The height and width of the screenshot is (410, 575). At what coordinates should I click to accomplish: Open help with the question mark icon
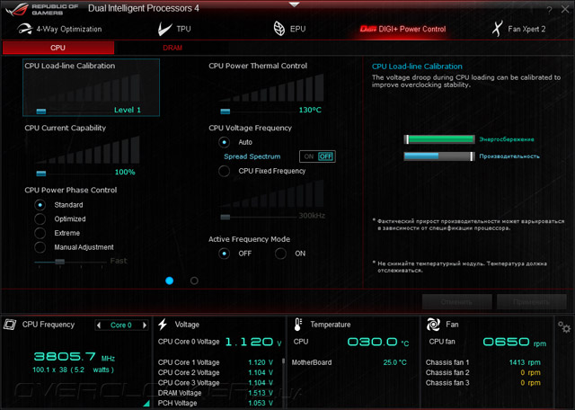(549, 10)
